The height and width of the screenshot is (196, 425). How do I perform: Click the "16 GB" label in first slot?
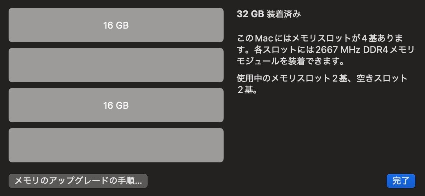[116, 25]
